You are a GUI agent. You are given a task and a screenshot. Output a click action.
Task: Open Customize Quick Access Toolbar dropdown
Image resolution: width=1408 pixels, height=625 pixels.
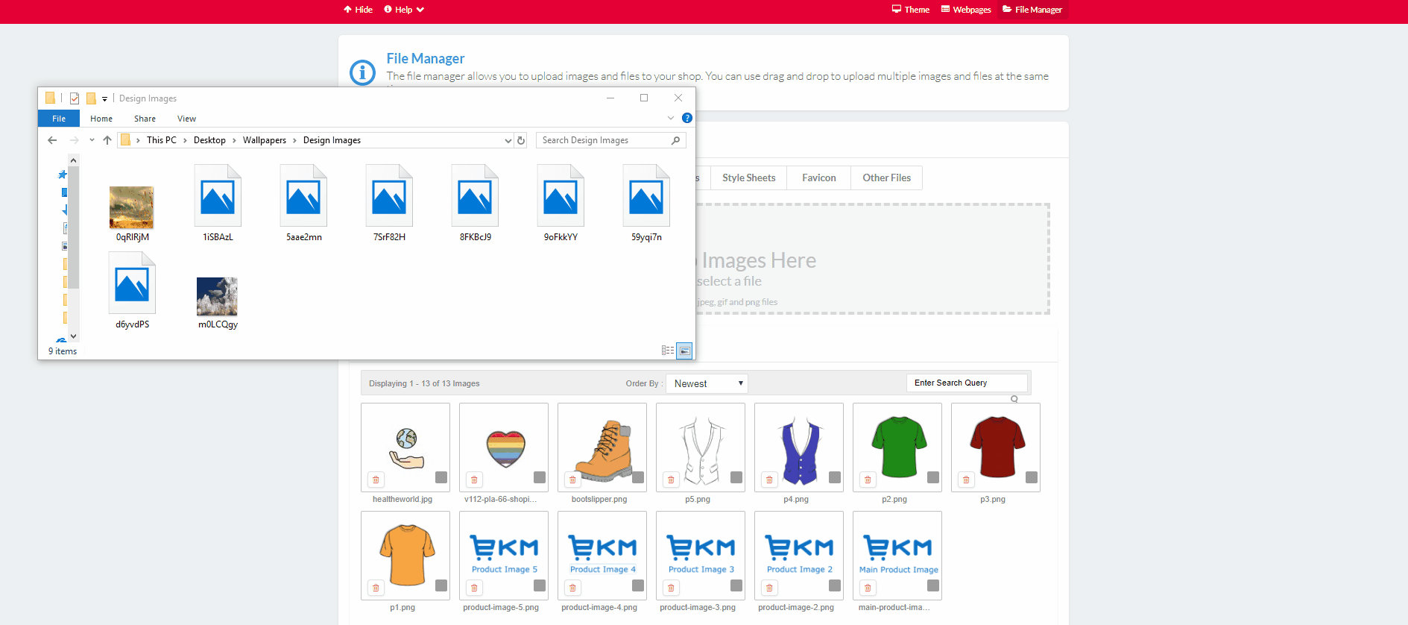[x=104, y=98]
